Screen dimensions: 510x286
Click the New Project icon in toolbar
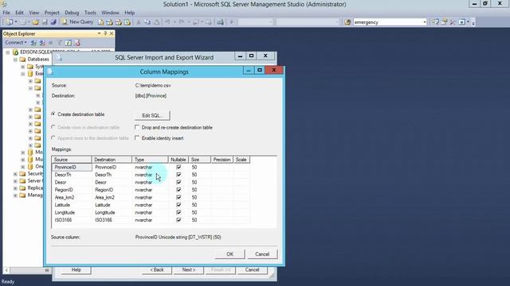click(10, 22)
